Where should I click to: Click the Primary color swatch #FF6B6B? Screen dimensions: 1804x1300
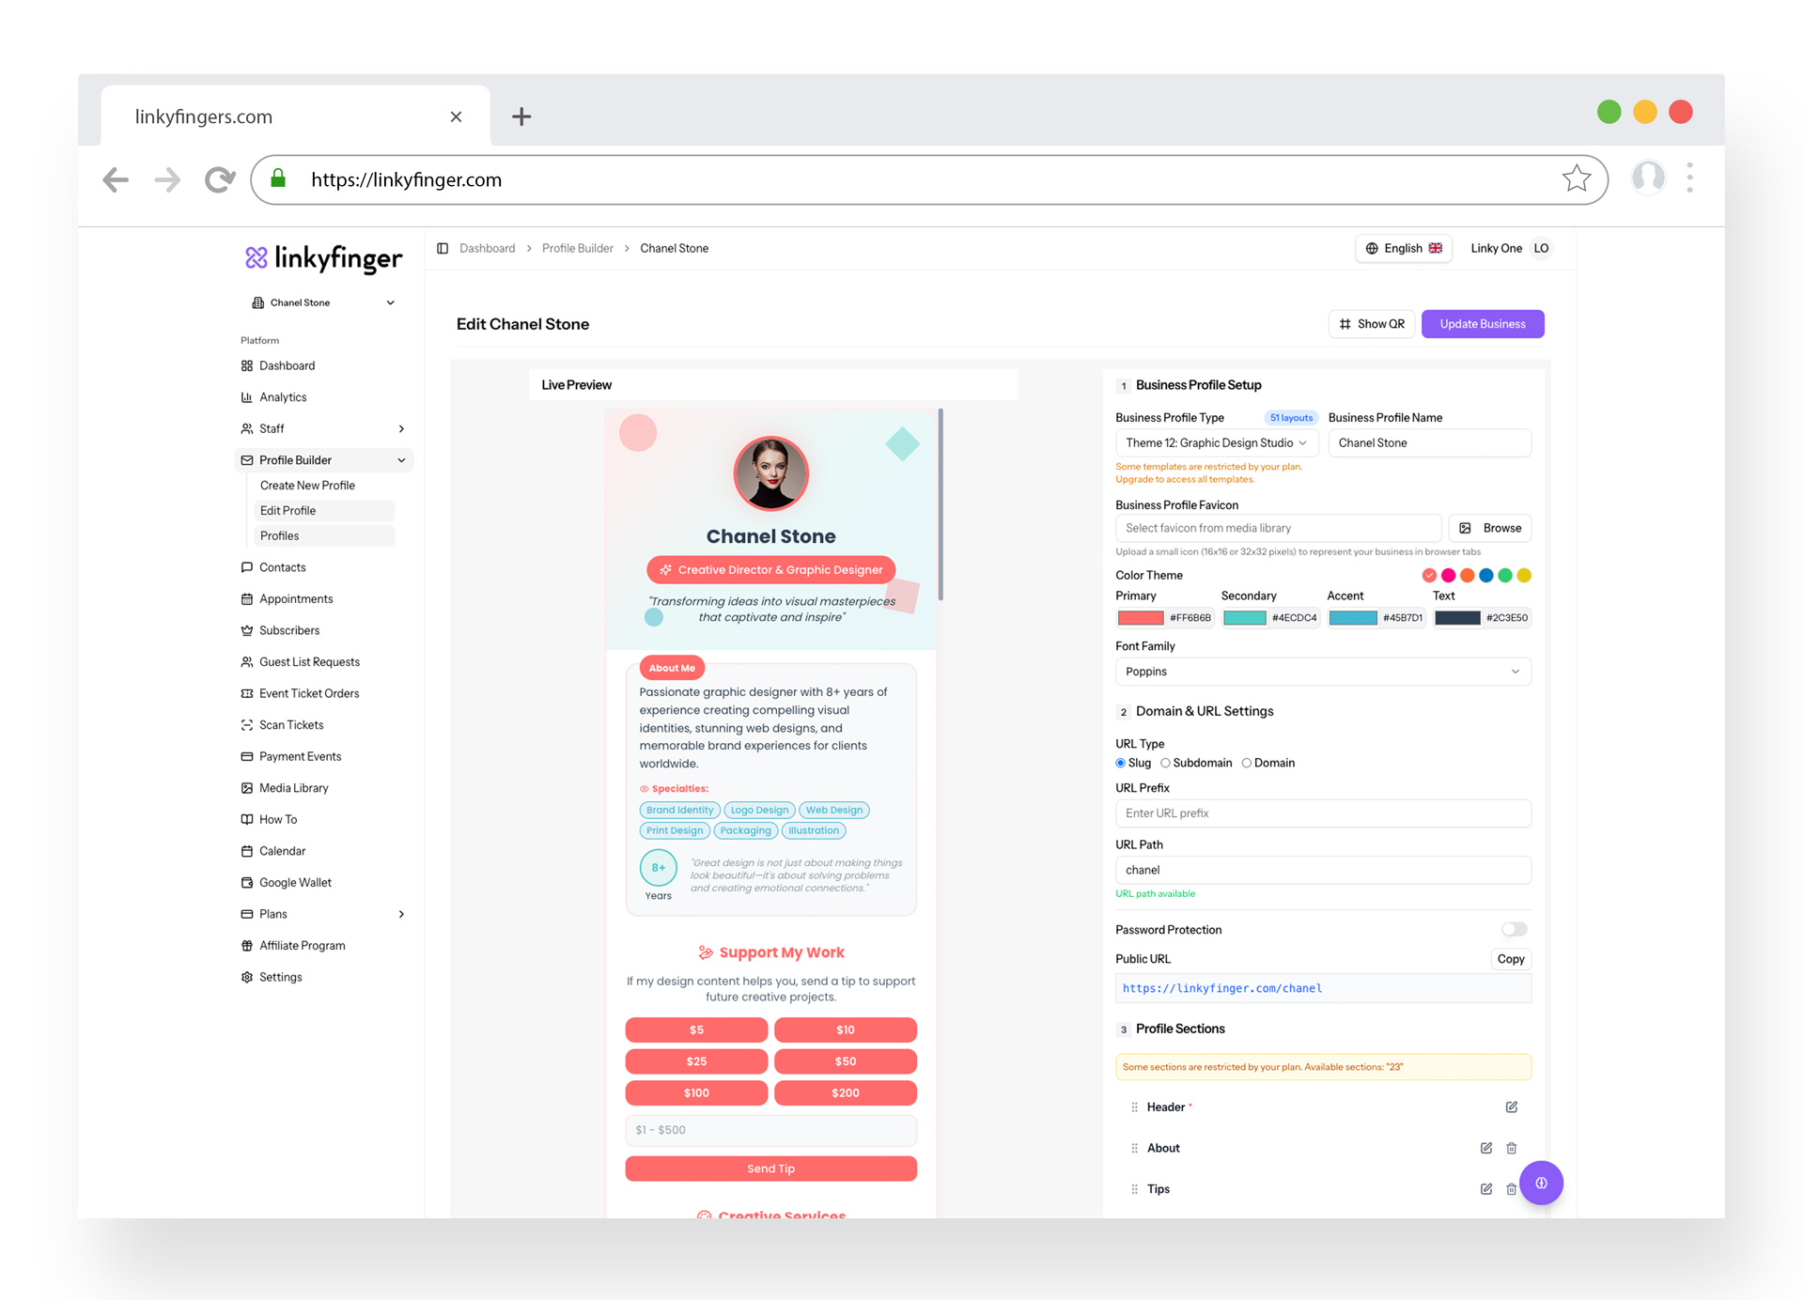click(x=1141, y=618)
